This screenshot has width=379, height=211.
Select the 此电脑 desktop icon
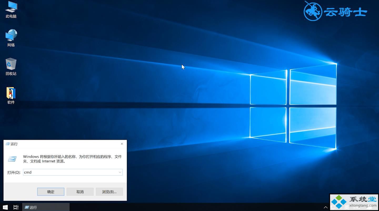11,10
